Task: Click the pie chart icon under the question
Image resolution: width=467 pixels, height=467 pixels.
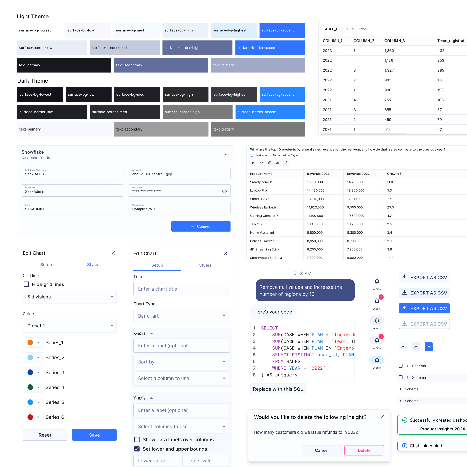Action: point(270,163)
